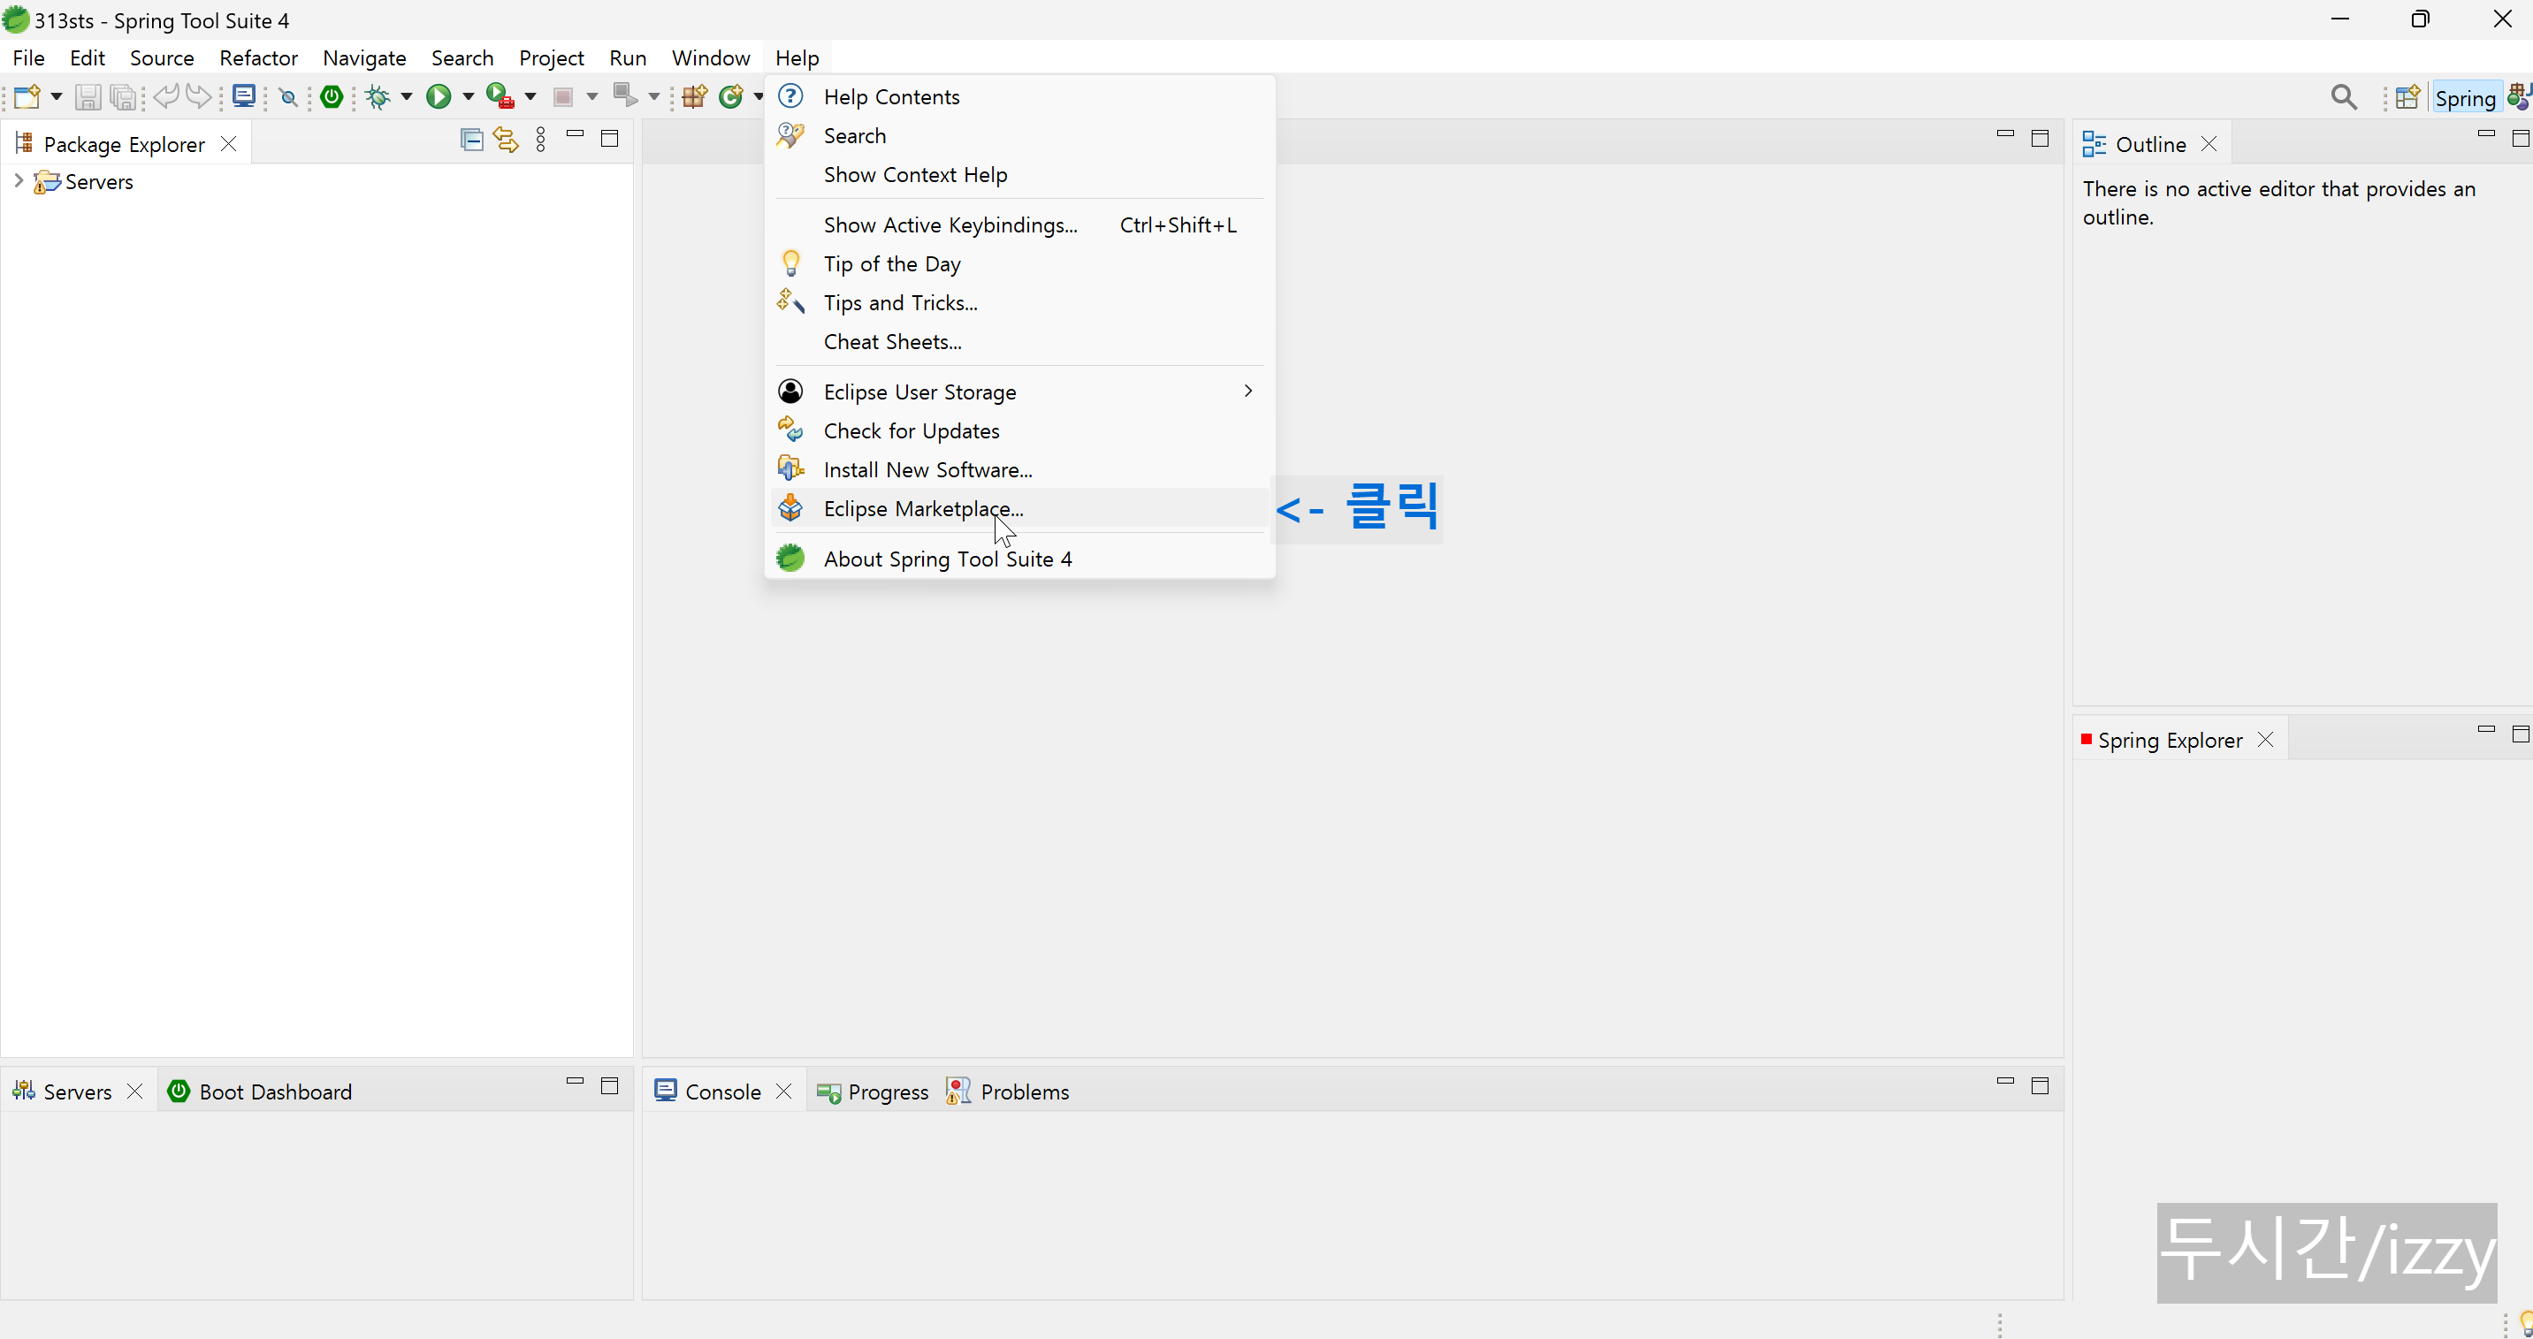Toggle the Skip All Breakpoints icon

(x=288, y=96)
